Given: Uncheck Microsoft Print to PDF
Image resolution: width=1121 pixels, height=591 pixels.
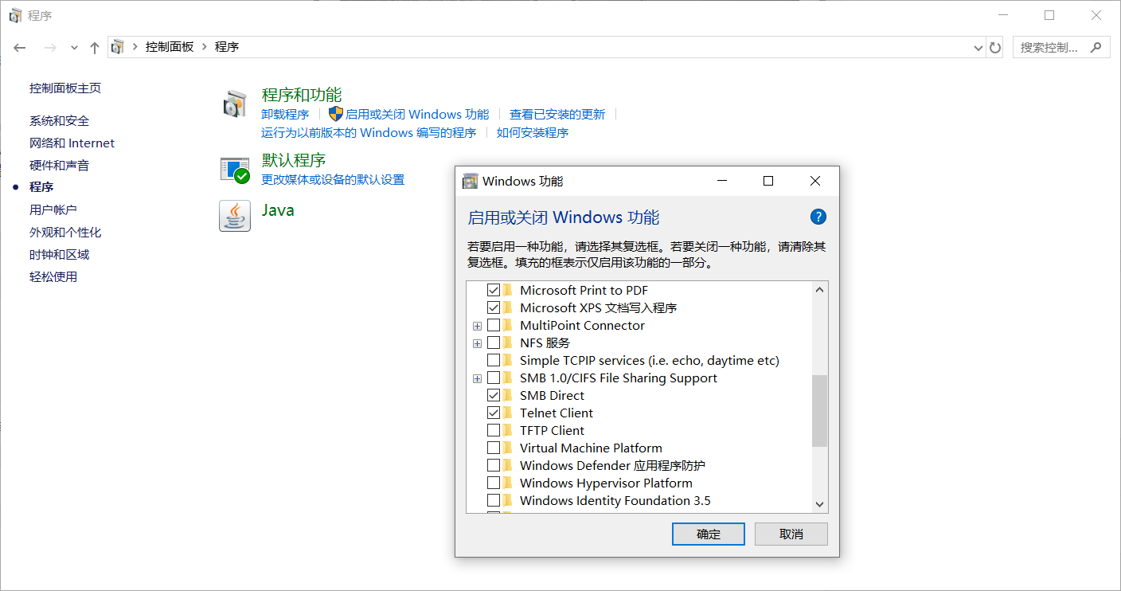Looking at the screenshot, I should [494, 290].
